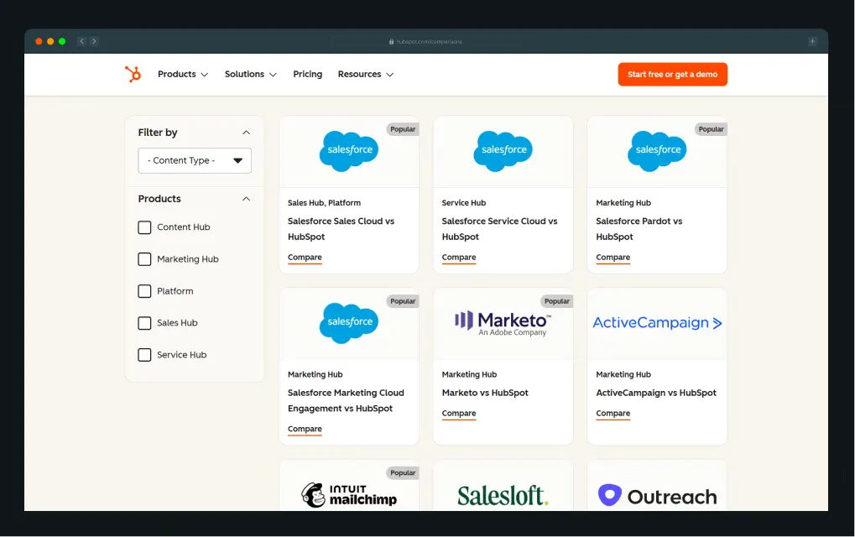
Task: Click Start free or get a demo
Action: pos(672,74)
